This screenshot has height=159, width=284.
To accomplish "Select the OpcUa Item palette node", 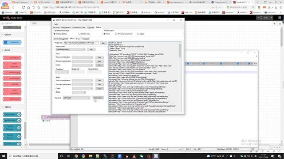I will pyautogui.click(x=12, y=114).
